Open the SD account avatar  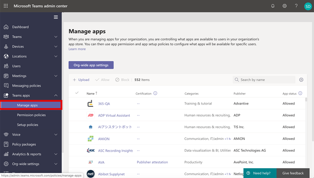pyautogui.click(x=308, y=7)
